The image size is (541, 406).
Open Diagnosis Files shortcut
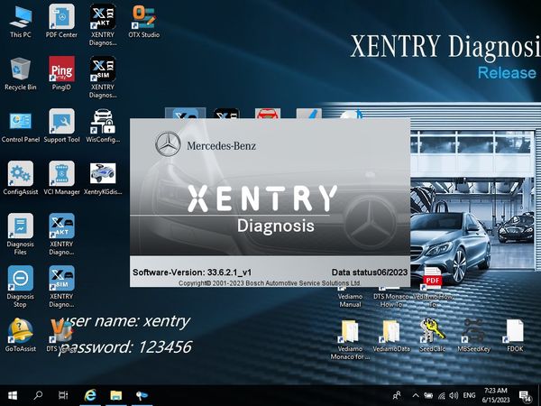pyautogui.click(x=21, y=235)
